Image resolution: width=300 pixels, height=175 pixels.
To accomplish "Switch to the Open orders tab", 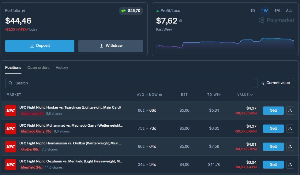I will coord(38,68).
